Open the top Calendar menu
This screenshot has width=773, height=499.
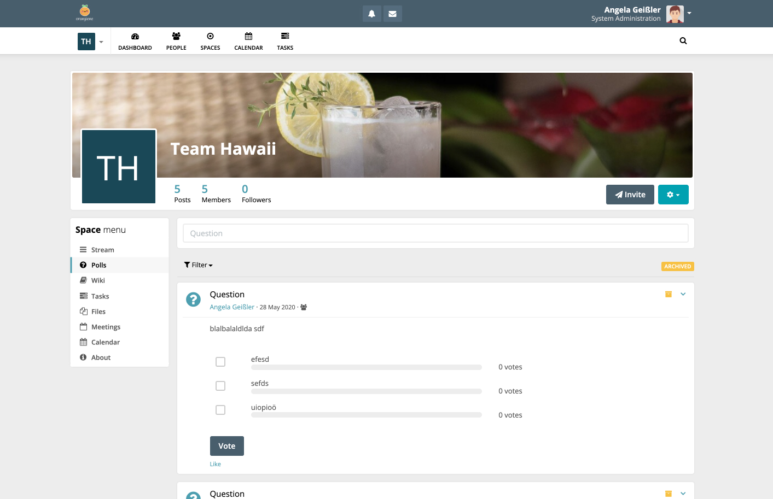(x=248, y=41)
